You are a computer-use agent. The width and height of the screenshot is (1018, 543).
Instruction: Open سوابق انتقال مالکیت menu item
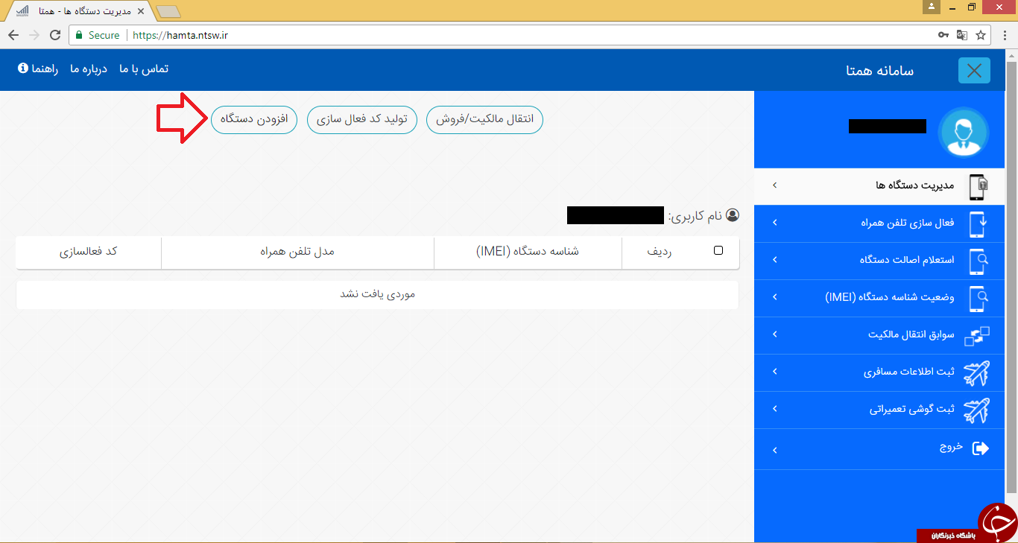881,336
